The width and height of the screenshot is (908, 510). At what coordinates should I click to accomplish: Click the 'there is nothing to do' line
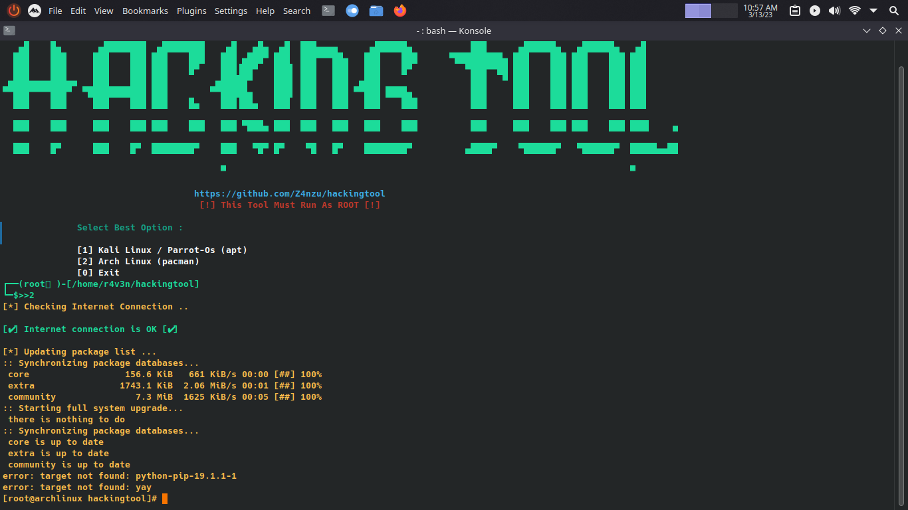pyautogui.click(x=66, y=420)
